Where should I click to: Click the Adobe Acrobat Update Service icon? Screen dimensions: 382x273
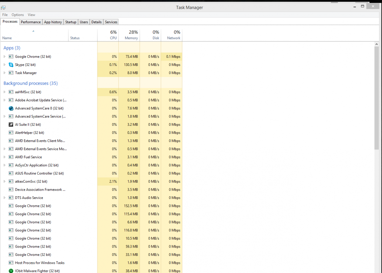point(11,100)
